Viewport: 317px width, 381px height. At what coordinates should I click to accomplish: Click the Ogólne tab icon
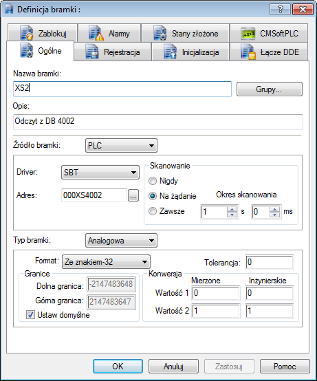[27, 50]
